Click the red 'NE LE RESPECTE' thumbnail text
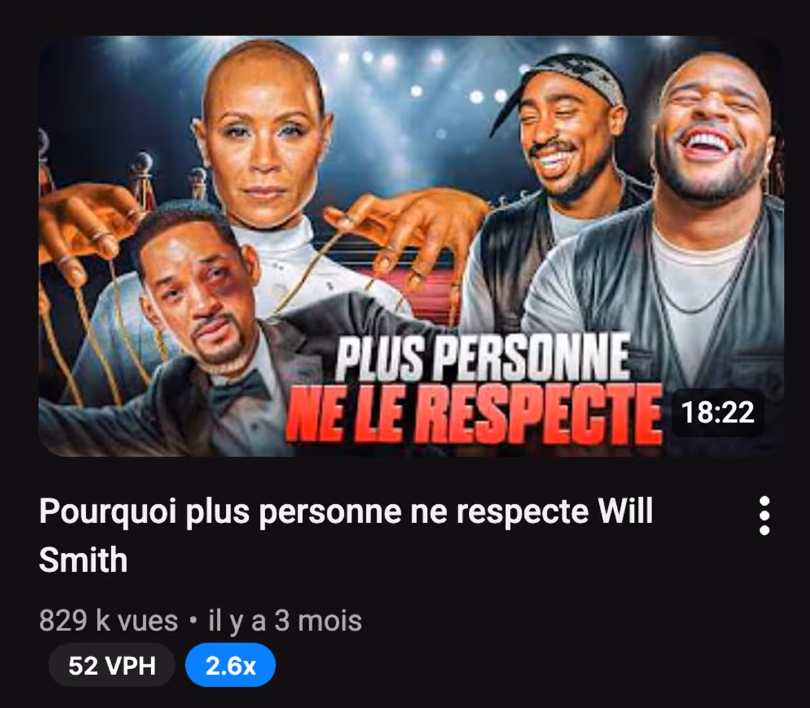The image size is (810, 708). point(474,414)
